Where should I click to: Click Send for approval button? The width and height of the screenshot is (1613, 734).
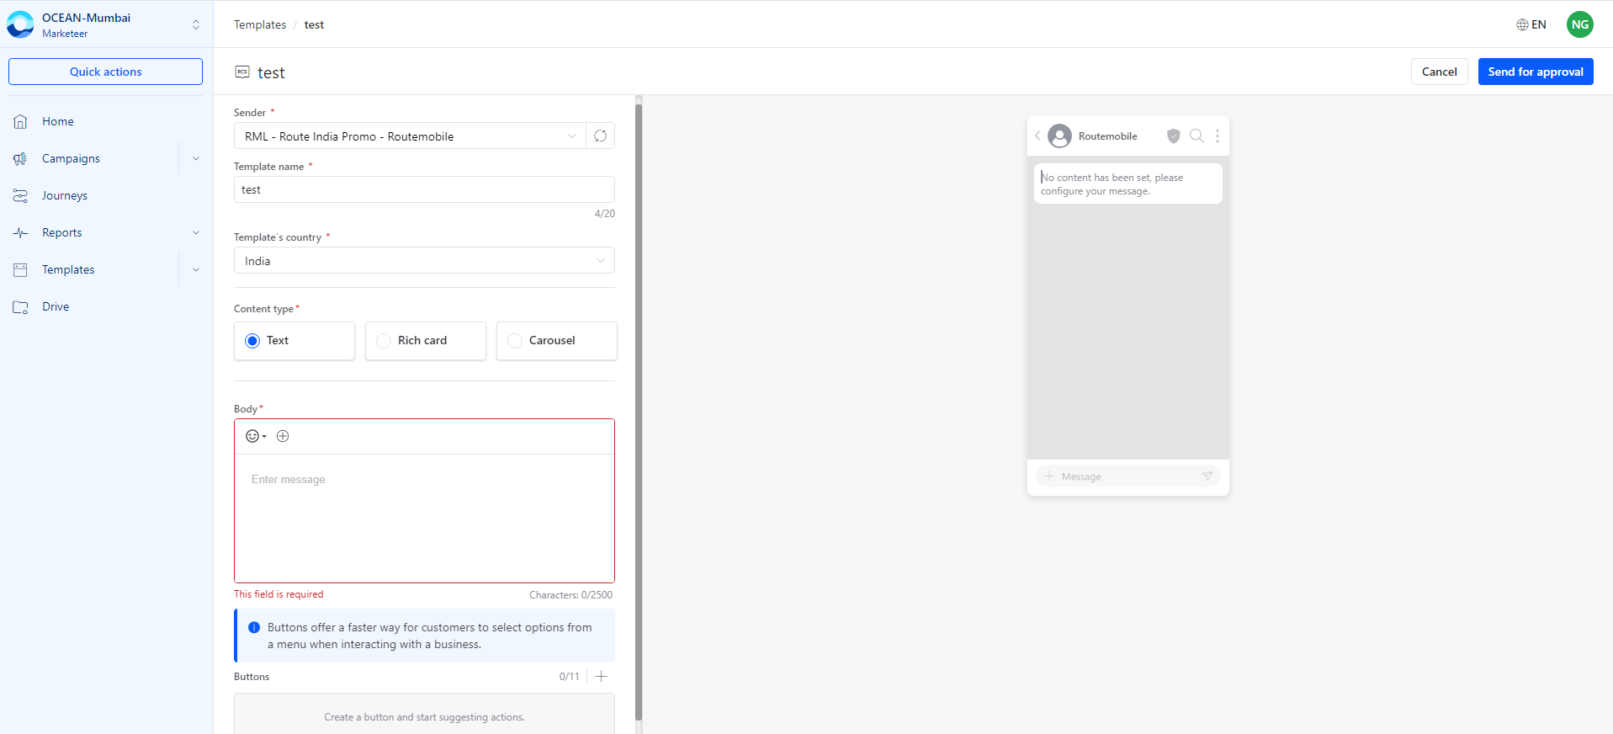coord(1536,72)
